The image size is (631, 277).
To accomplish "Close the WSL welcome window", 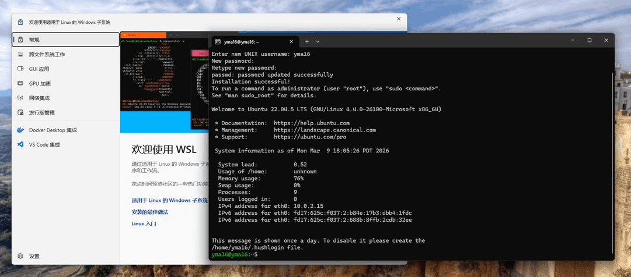I will (x=399, y=19).
